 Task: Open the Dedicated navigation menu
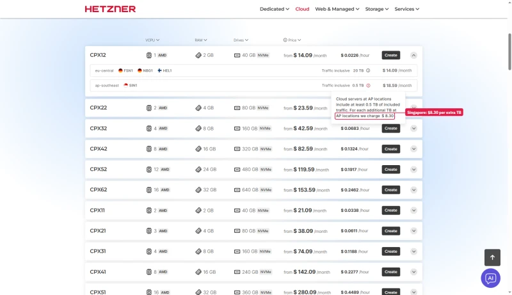click(x=275, y=9)
